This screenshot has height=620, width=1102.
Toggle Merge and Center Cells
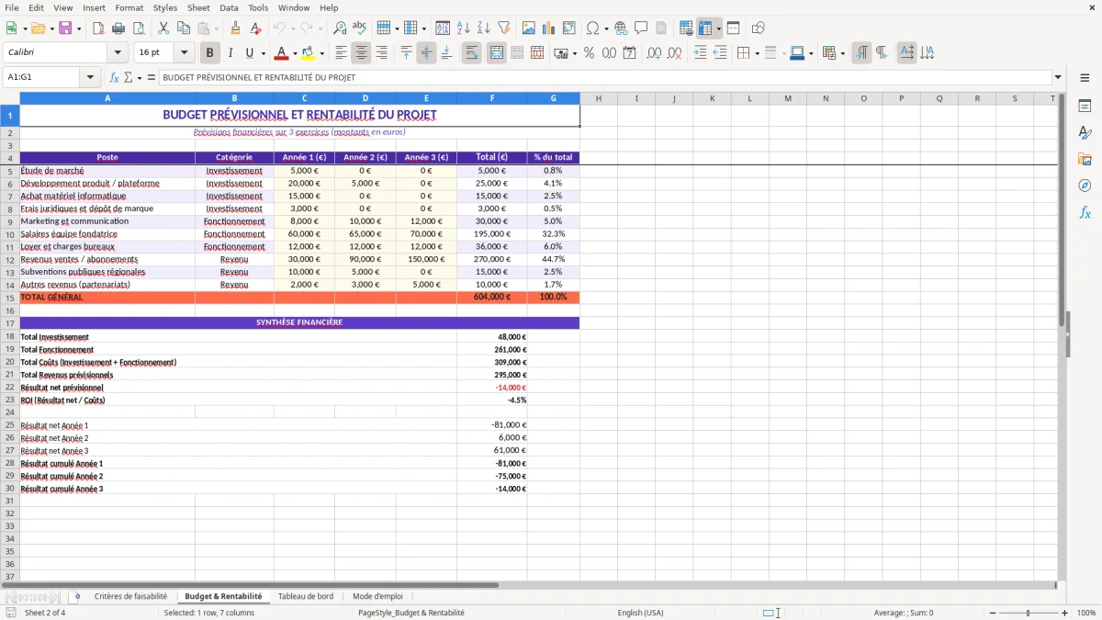497,53
